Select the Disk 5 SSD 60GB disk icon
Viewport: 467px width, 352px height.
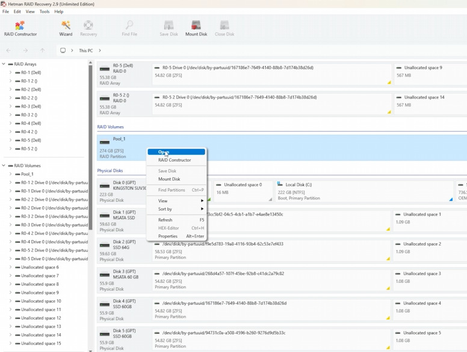105,334
